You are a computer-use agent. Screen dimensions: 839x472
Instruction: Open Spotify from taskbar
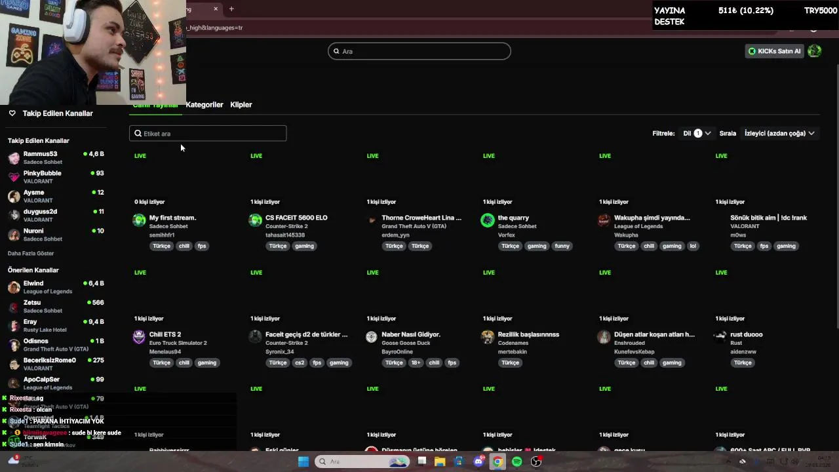[x=517, y=462]
